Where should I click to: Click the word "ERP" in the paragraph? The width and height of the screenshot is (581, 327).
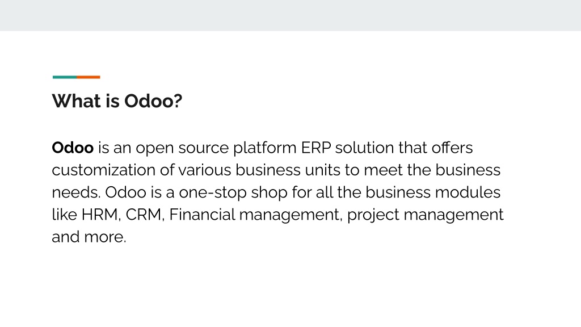[x=315, y=148]
